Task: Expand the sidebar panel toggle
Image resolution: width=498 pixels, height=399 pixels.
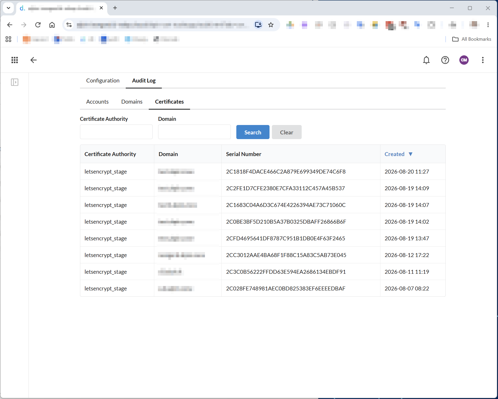Action: point(15,82)
